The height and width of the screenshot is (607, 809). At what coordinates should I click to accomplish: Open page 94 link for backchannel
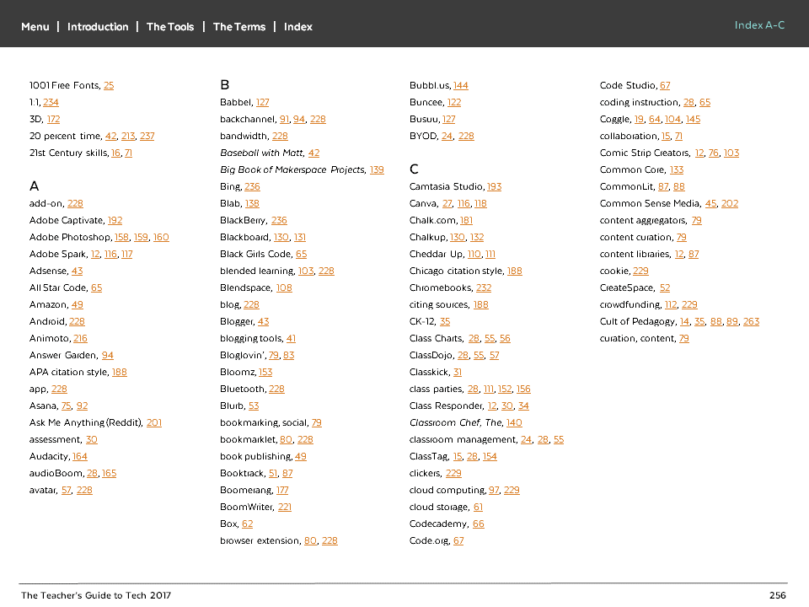coord(298,119)
